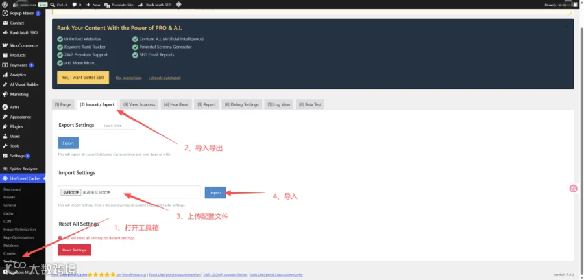Select the [2] Import / Export tab
The width and height of the screenshot is (584, 280).
pos(97,104)
